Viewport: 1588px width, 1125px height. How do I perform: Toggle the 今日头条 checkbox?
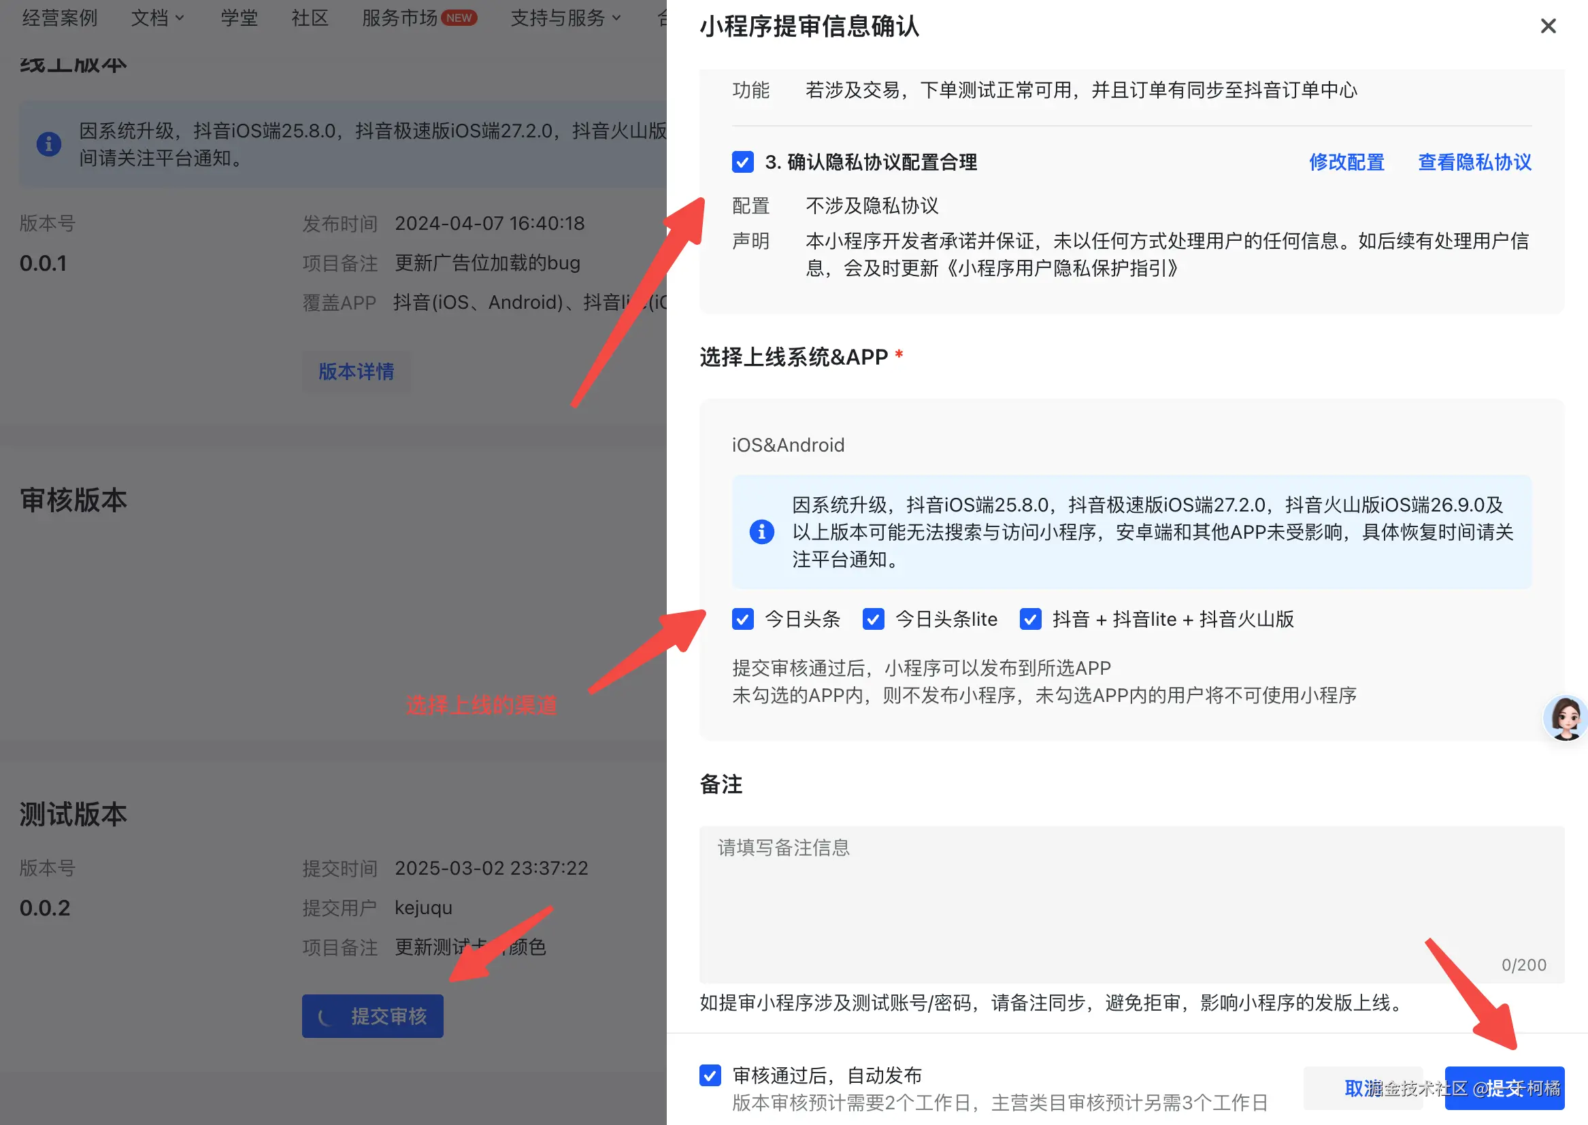743,618
